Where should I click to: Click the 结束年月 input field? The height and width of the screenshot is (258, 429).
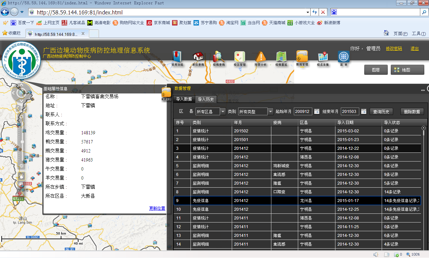(350, 112)
